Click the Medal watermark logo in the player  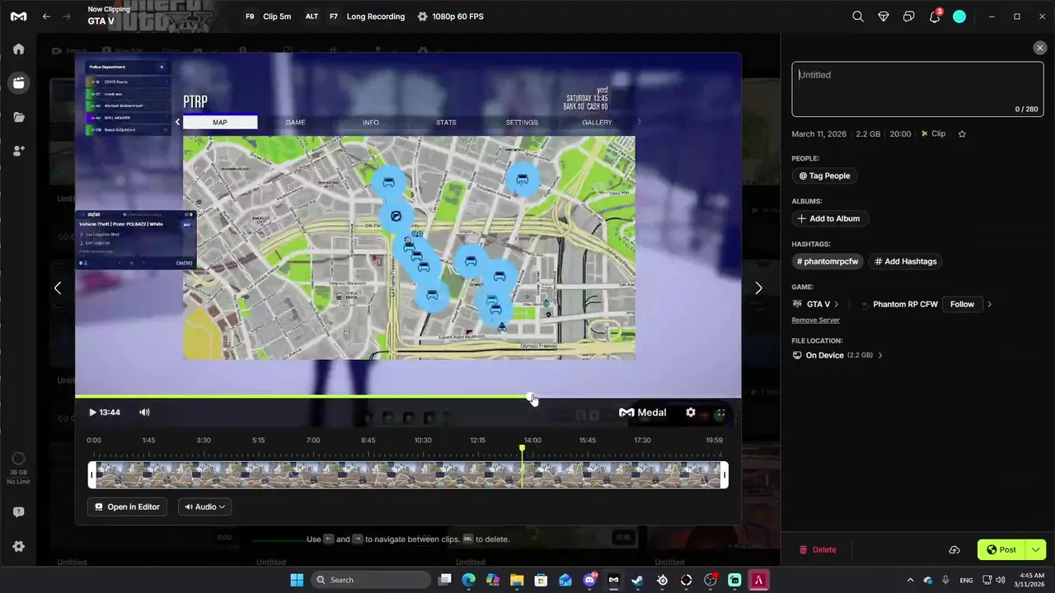pyautogui.click(x=643, y=413)
